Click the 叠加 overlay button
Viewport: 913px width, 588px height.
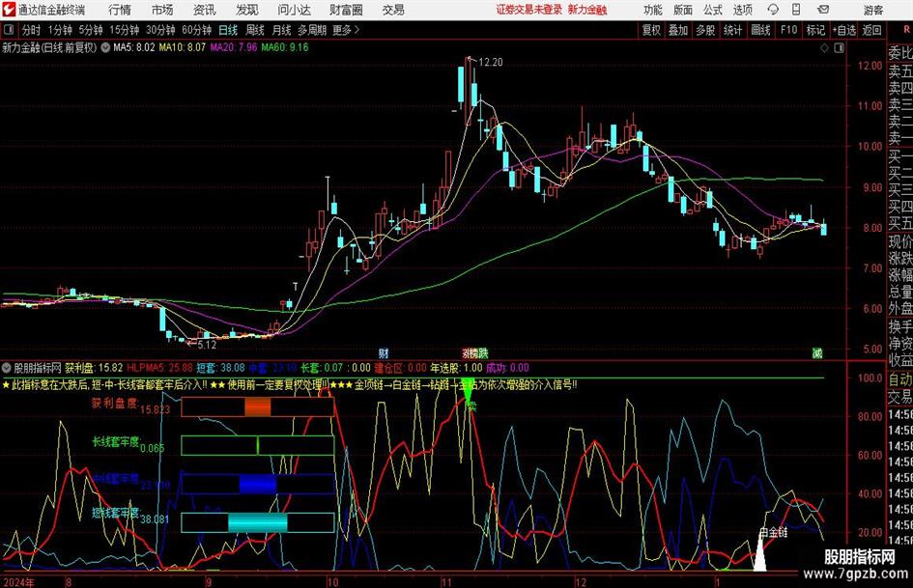coord(678,30)
